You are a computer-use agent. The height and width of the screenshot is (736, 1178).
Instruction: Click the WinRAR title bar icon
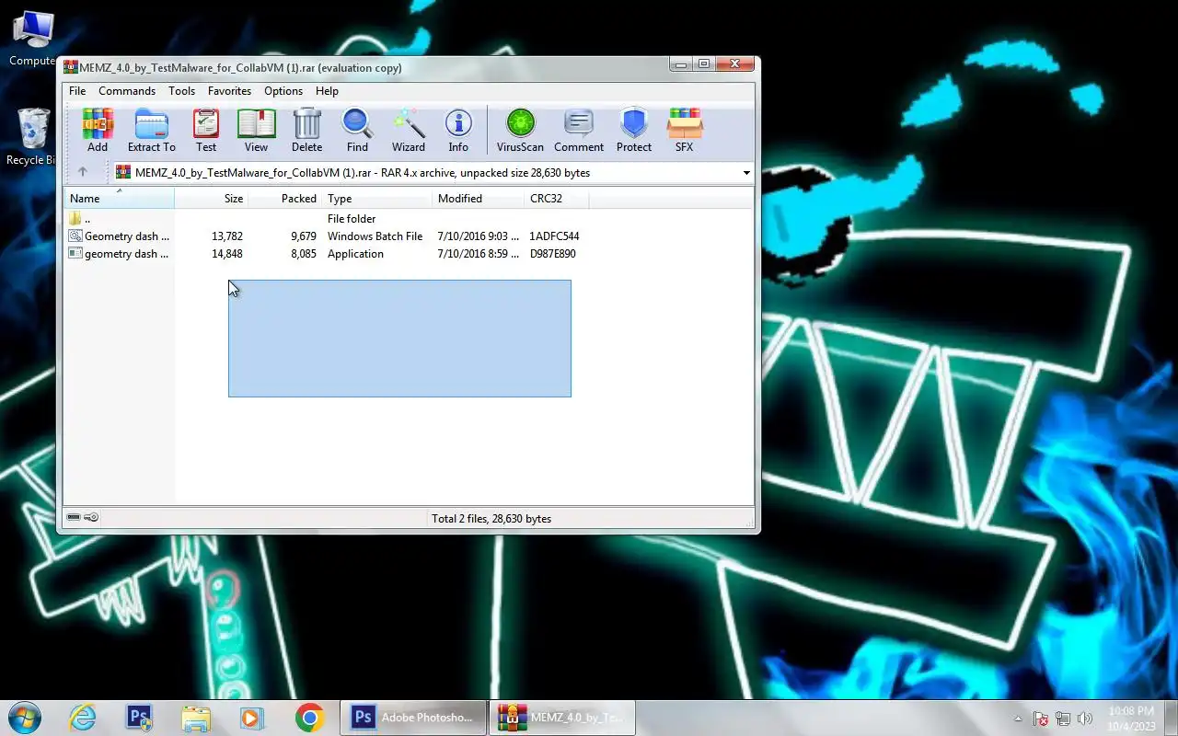coord(70,67)
